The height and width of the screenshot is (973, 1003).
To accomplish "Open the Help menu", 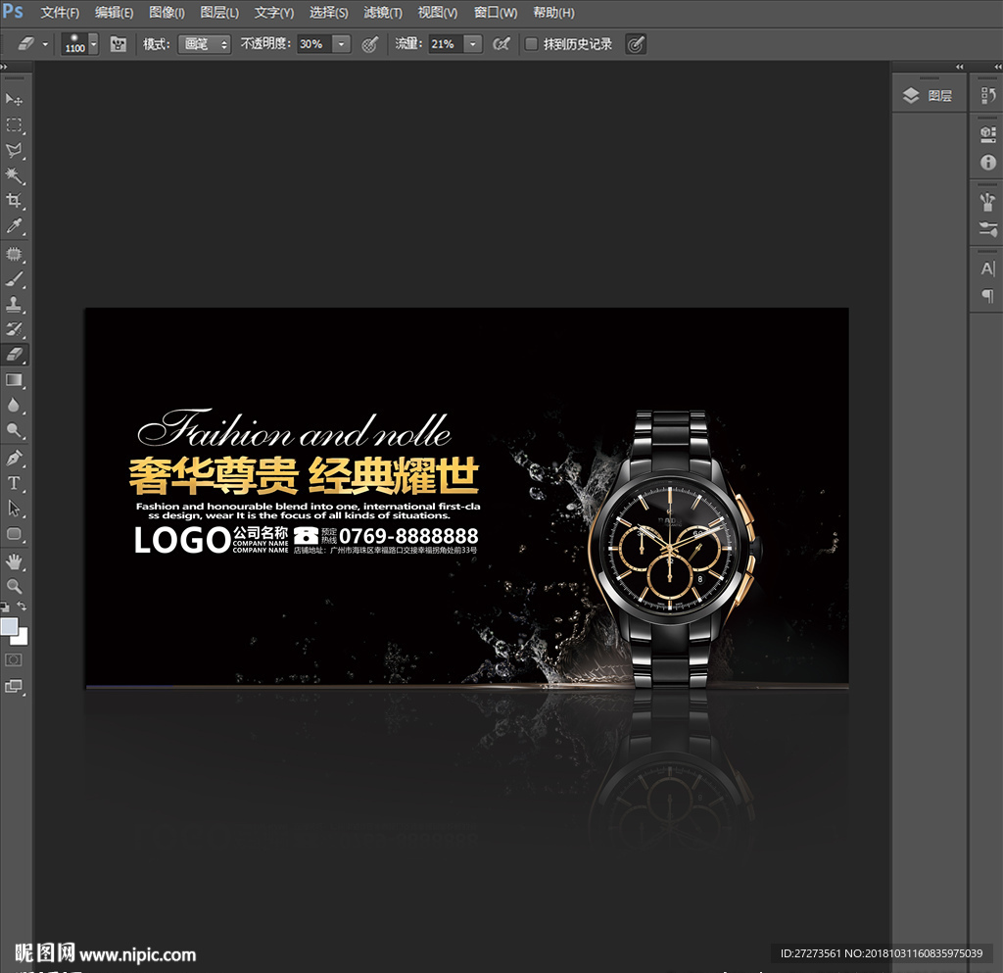I will 554,13.
